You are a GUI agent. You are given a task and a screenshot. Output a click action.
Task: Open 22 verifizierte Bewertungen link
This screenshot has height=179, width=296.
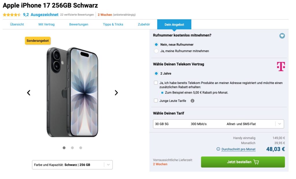77,15
